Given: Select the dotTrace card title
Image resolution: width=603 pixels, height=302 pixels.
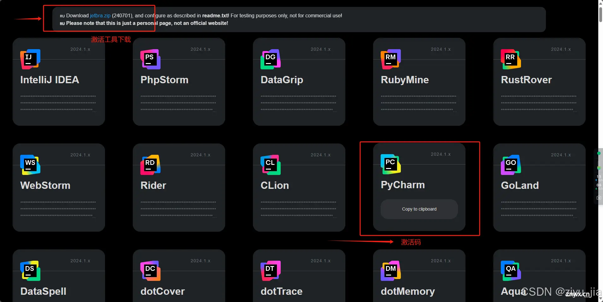Looking at the screenshot, I should (x=281, y=291).
